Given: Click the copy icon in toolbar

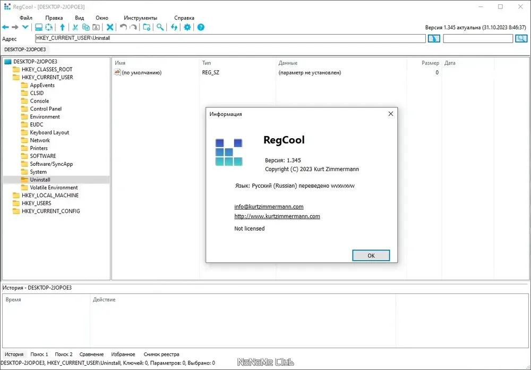Looking at the screenshot, I should tap(86, 27).
